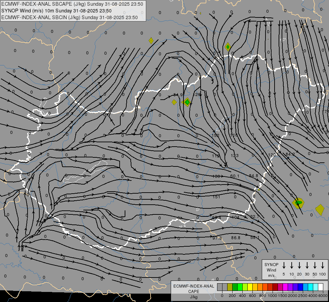
Task: Click the ECMWF-INDEX-ANAL label in the legend
Action: point(194,286)
